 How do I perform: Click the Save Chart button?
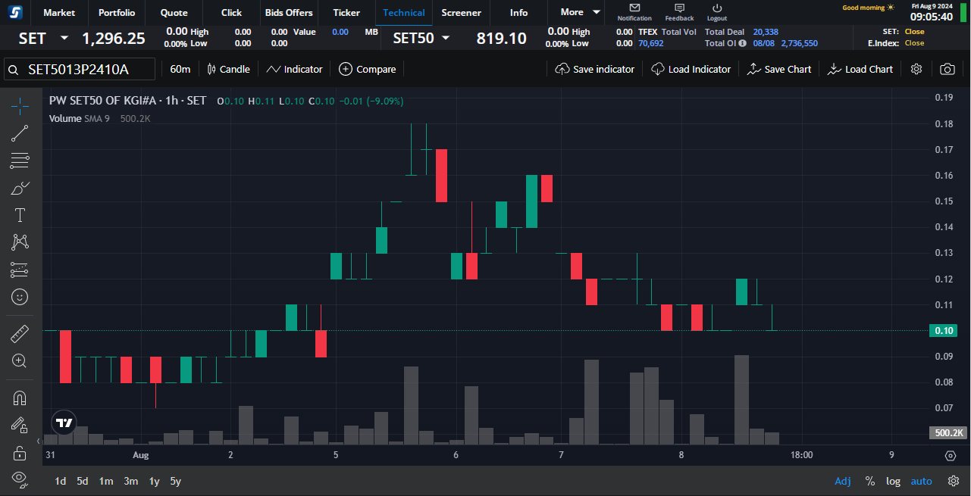point(779,69)
